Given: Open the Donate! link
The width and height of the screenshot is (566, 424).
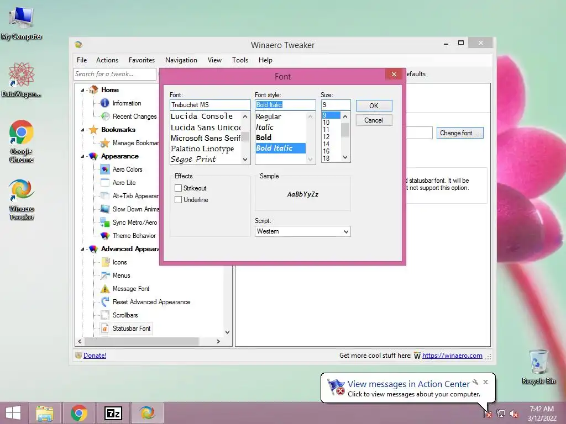Looking at the screenshot, I should coord(95,356).
